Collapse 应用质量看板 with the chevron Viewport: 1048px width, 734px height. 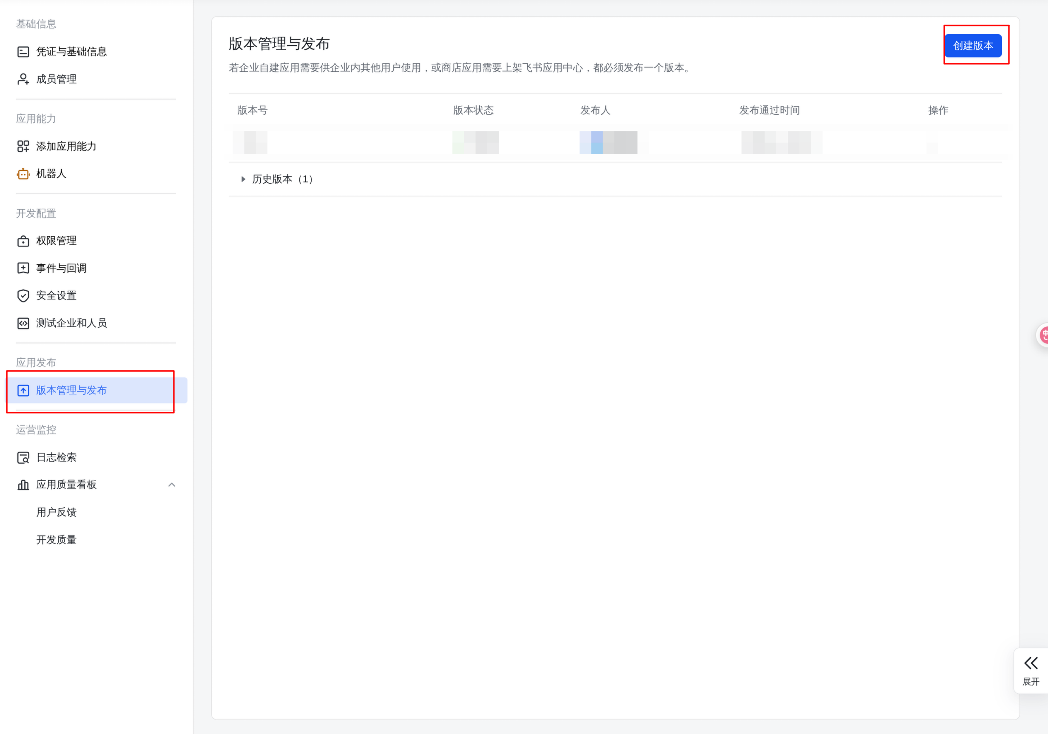point(172,485)
